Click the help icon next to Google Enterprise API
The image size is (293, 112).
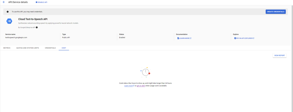pos(37,27)
